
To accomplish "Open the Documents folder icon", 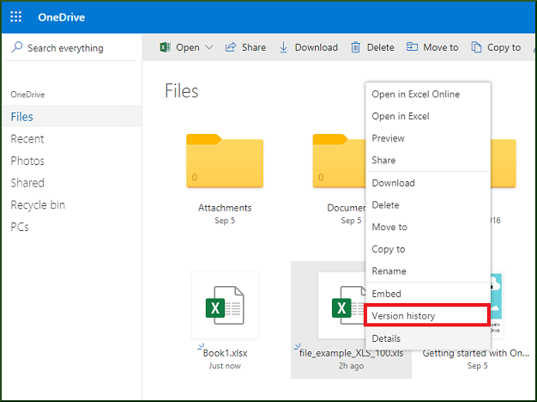I will click(x=339, y=161).
